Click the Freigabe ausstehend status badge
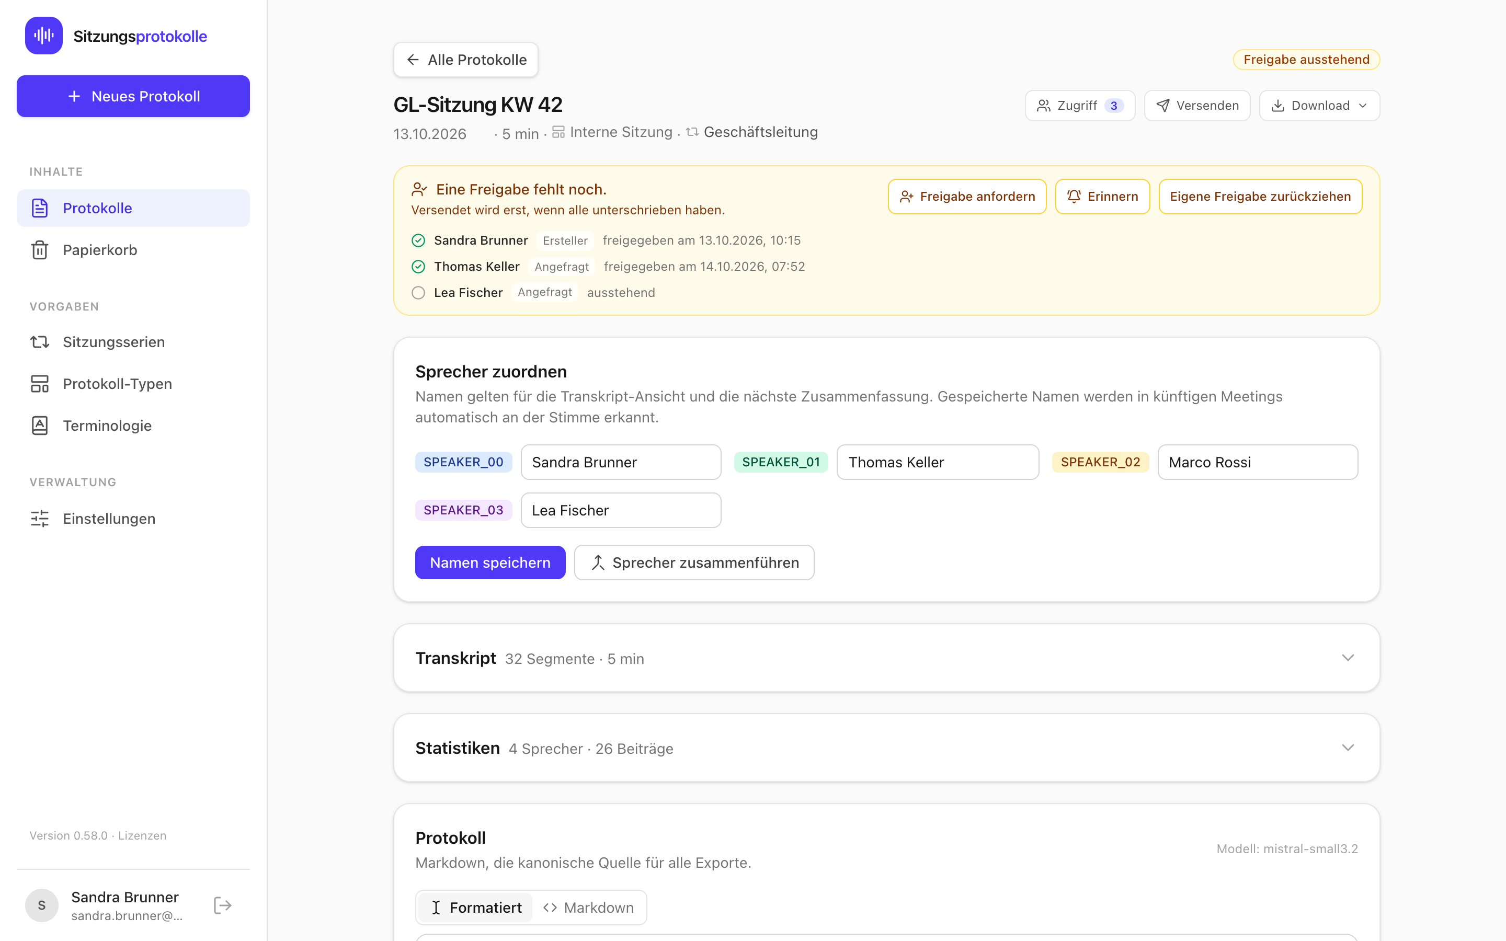 [x=1306, y=60]
